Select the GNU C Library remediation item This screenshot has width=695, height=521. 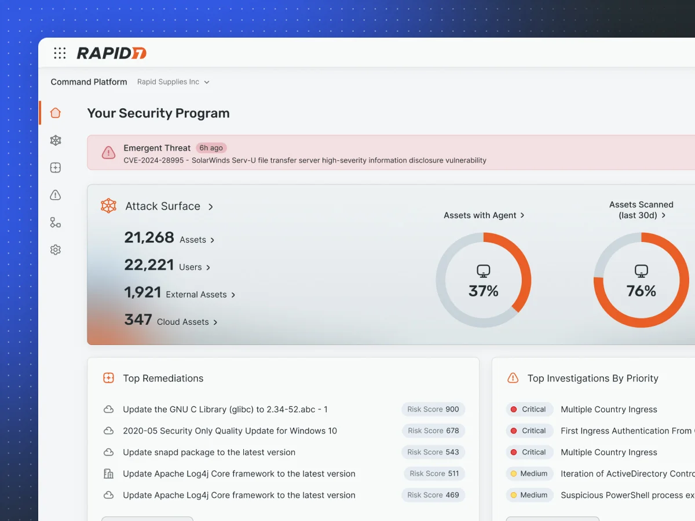(225, 409)
